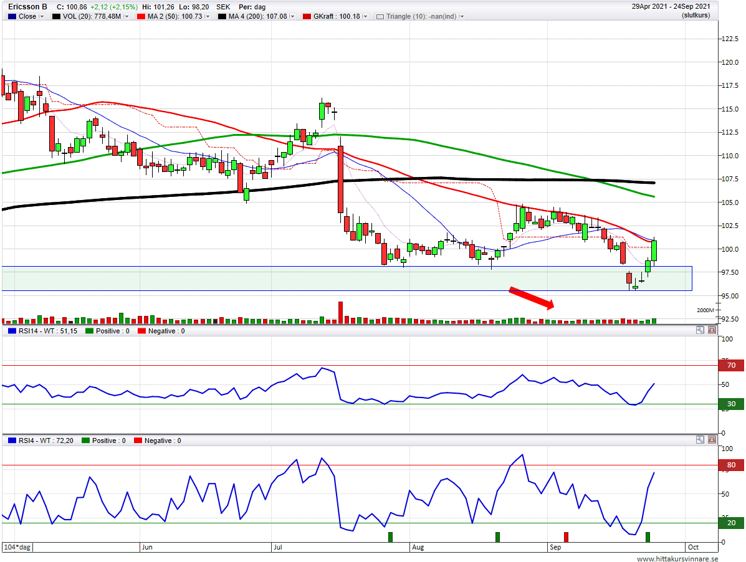Click the closing price C: 100,86 value
Screen dimensions: 746x562
coord(72,7)
